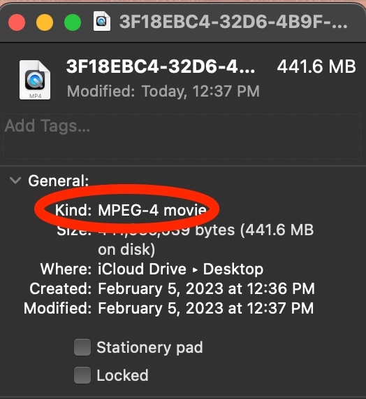Click the Desktop folder in Where path
This screenshot has height=399, width=366.
233,269
